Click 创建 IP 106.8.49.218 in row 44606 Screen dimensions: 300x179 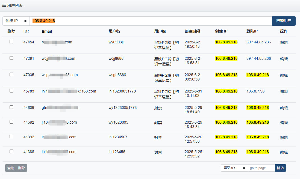tap(226, 108)
